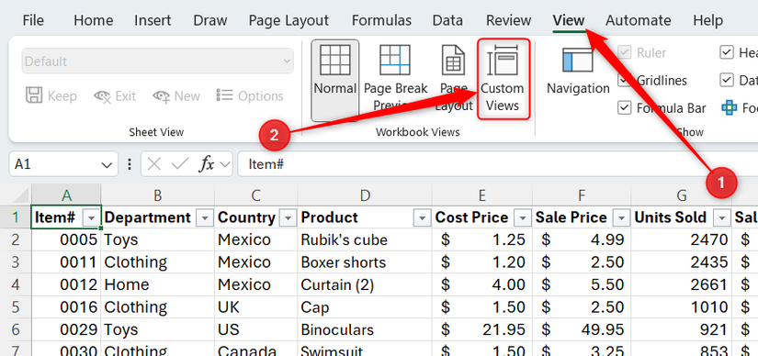Select column D header

[x=365, y=195]
